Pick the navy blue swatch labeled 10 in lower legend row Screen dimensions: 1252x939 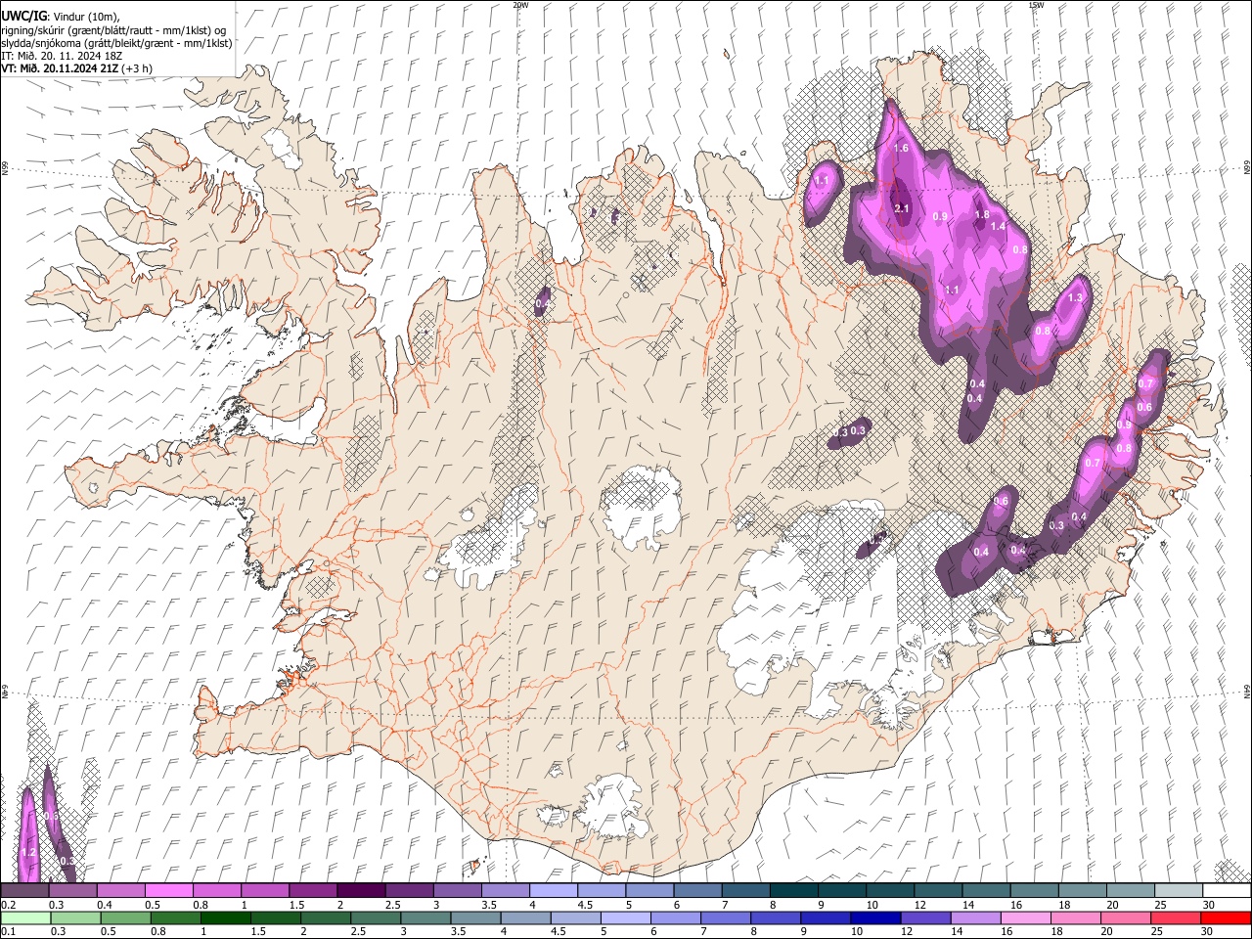coord(874,917)
